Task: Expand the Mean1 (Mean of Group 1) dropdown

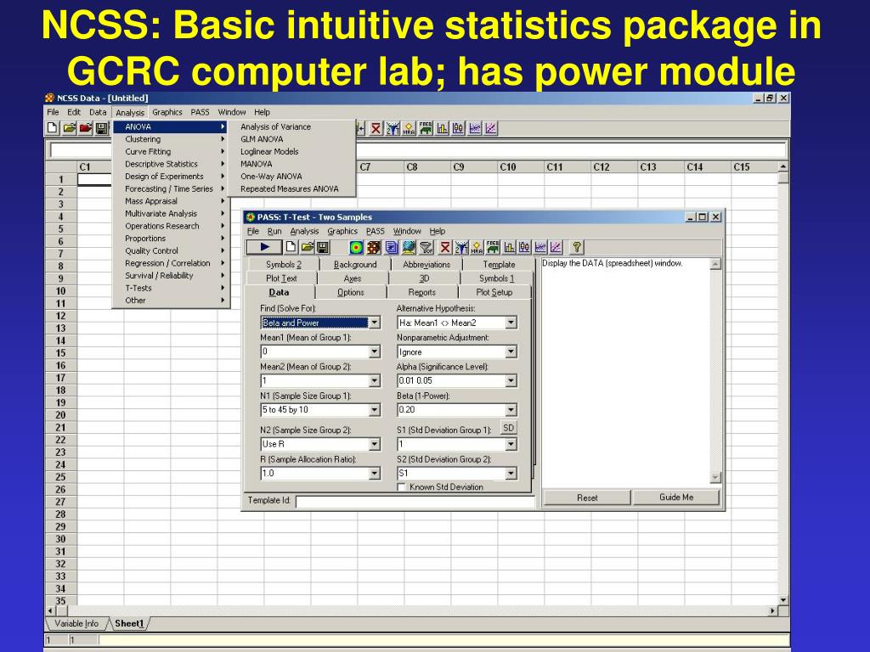Action: pos(375,351)
